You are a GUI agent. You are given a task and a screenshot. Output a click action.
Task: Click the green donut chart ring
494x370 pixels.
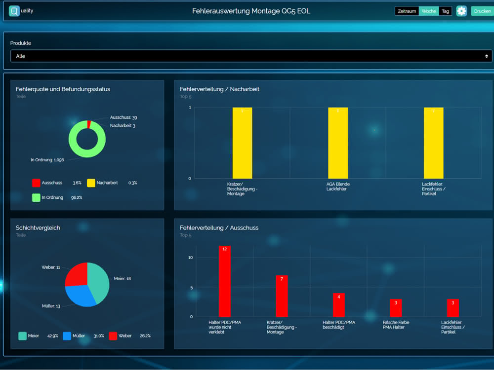pyautogui.click(x=87, y=153)
